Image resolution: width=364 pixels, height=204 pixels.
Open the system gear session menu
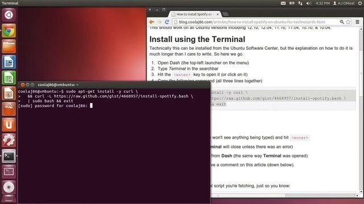coord(360,3)
